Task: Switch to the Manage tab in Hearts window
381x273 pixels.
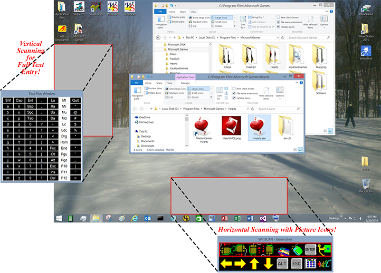Action: pos(185,83)
